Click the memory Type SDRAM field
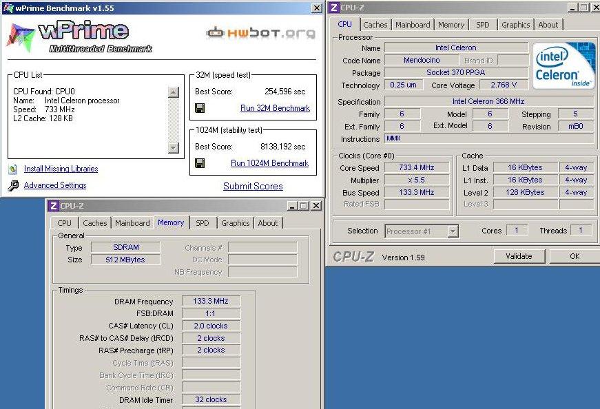This screenshot has height=409, width=600. click(x=125, y=248)
